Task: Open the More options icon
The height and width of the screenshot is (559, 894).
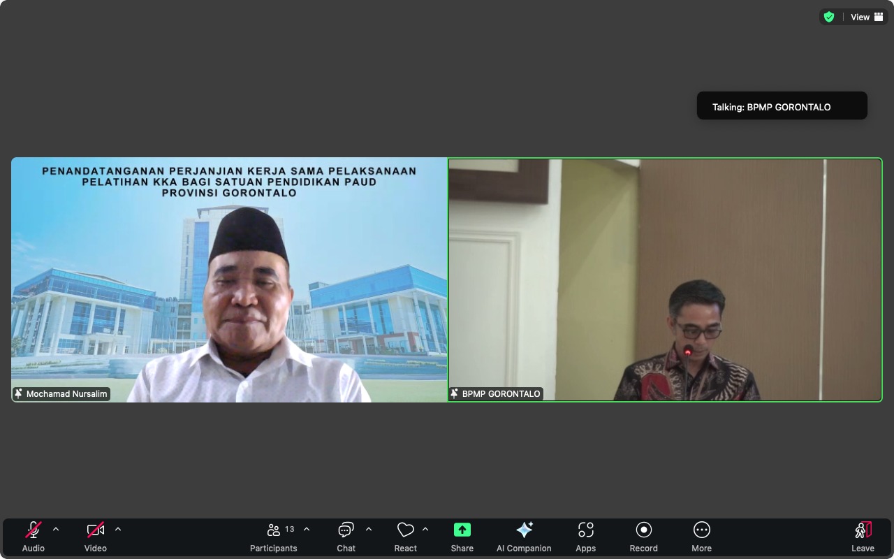Action: pyautogui.click(x=702, y=530)
